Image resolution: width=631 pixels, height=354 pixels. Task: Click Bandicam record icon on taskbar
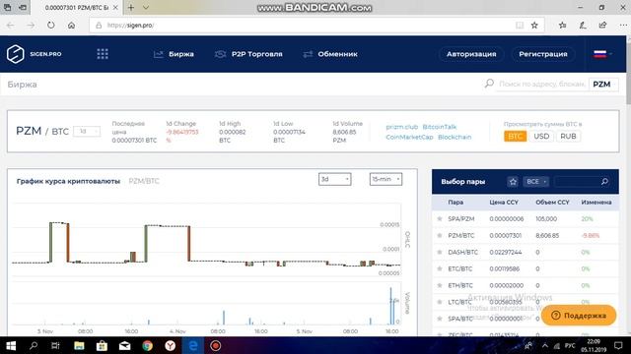click(215, 345)
